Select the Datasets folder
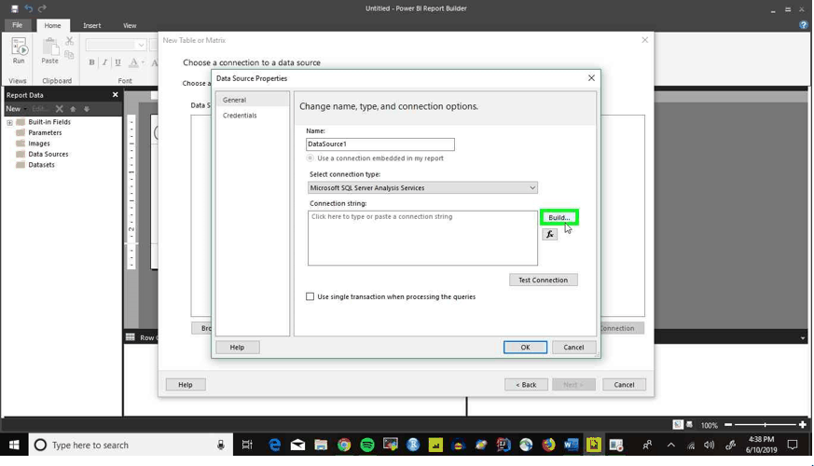814x466 pixels. click(x=42, y=165)
